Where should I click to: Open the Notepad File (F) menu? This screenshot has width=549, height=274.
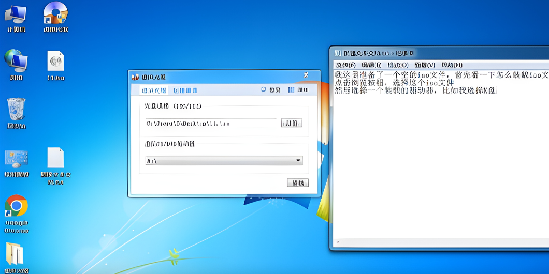(x=345, y=65)
